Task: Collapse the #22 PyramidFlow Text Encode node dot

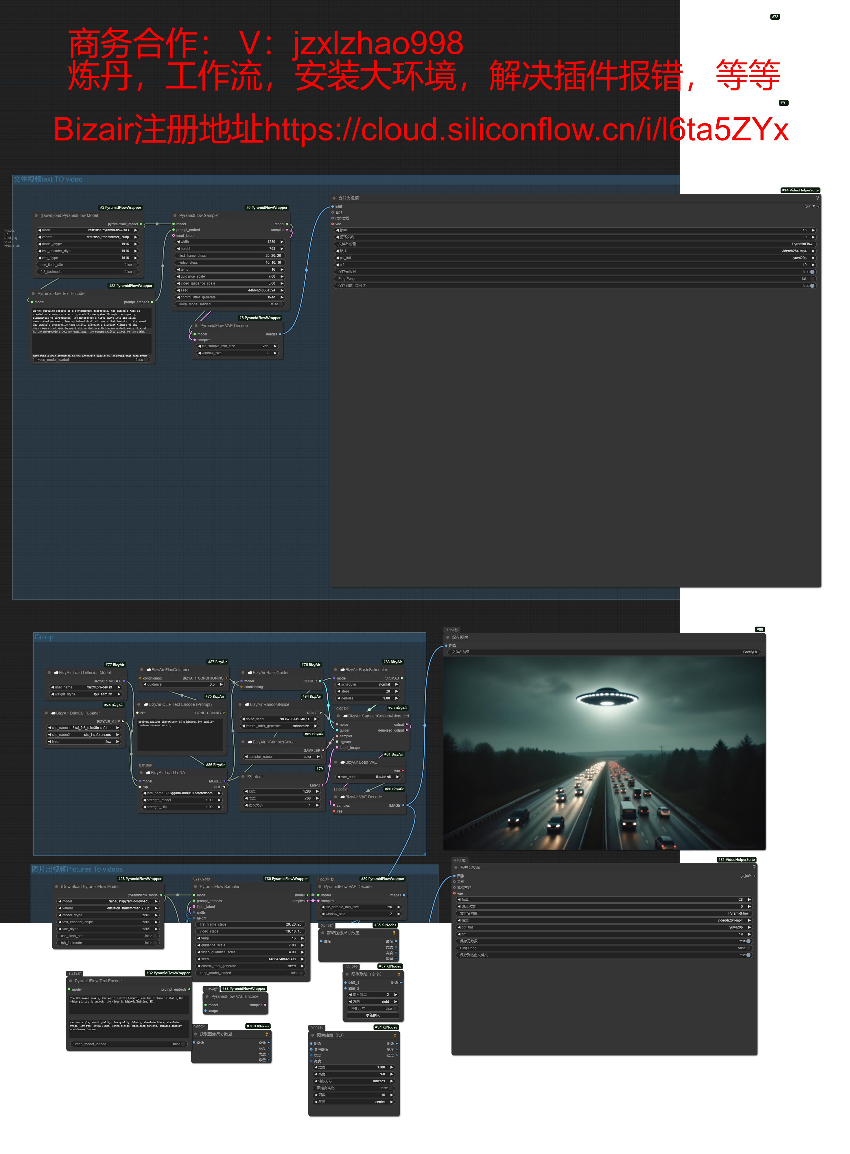Action: click(33, 294)
